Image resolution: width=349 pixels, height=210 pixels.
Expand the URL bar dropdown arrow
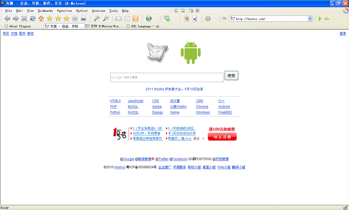click(x=310, y=19)
